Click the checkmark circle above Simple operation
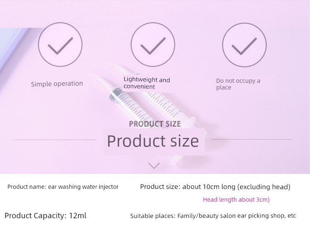Image resolution: width=310 pixels, height=229 pixels. (x=60, y=44)
